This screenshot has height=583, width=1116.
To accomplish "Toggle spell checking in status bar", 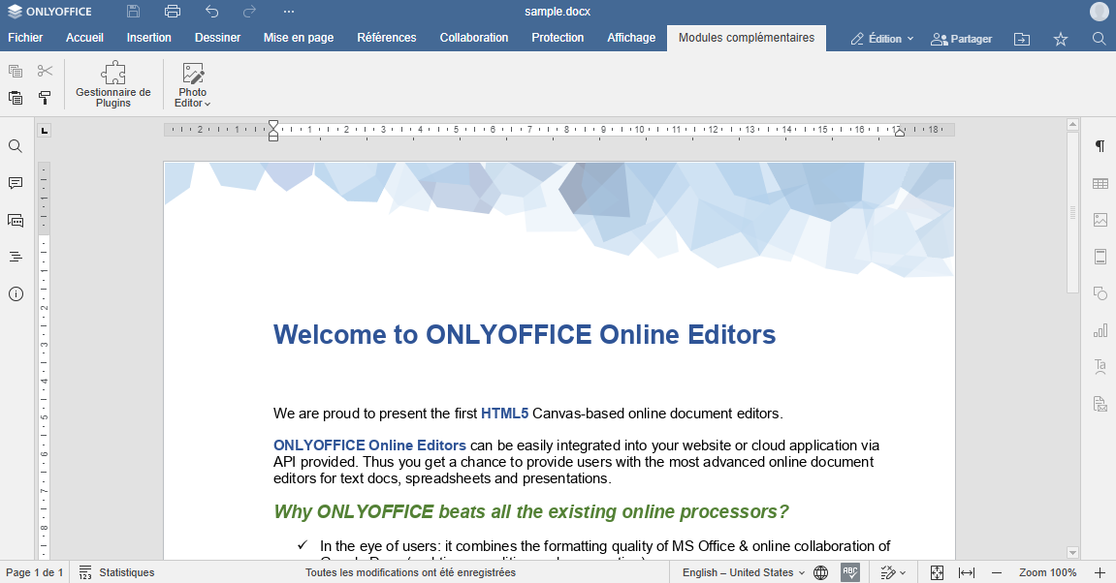I will click(850, 572).
